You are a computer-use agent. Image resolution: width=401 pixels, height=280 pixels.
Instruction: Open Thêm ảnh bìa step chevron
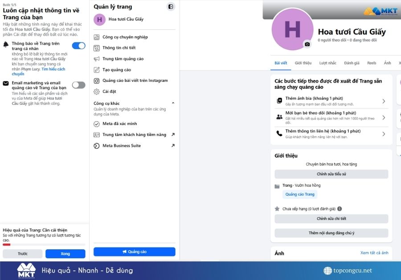pyautogui.click(x=384, y=101)
